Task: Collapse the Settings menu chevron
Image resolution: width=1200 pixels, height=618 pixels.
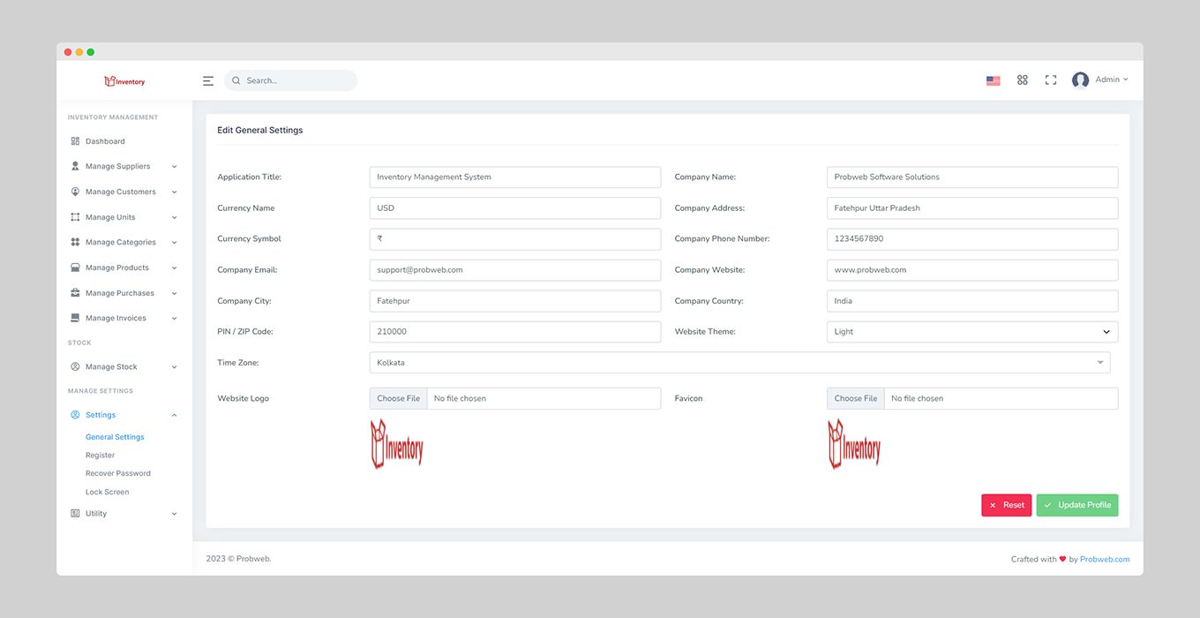Action: point(174,415)
